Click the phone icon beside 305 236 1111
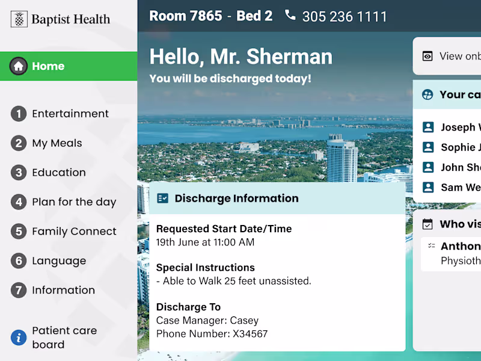Image resolution: width=481 pixels, height=361 pixels. point(290,15)
